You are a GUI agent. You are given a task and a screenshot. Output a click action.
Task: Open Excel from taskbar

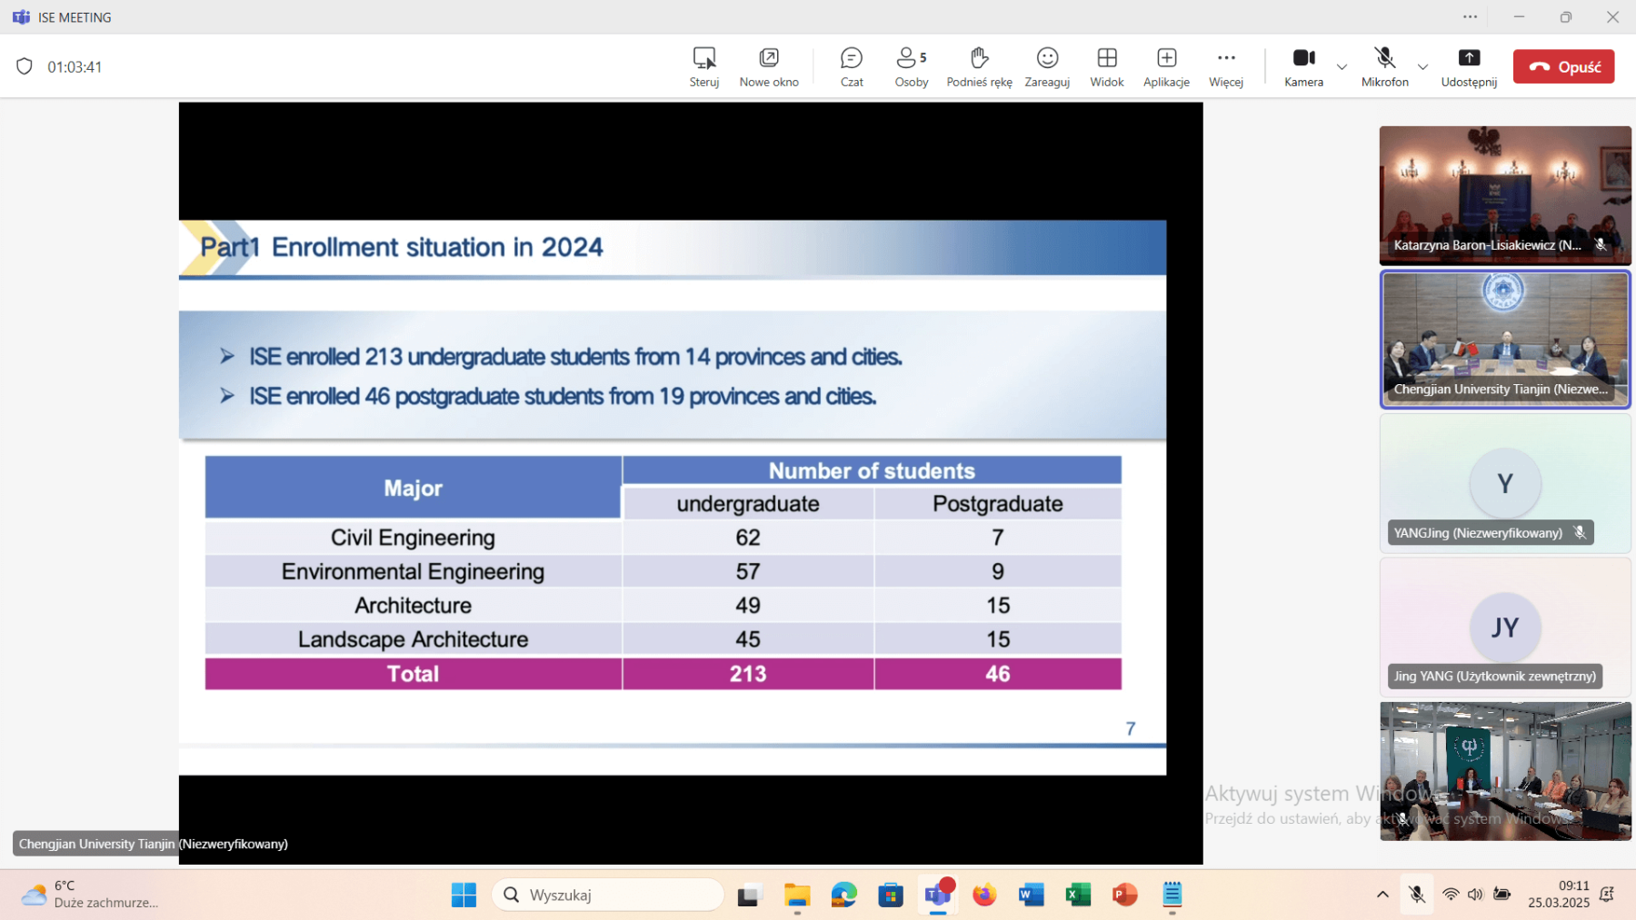(1078, 895)
